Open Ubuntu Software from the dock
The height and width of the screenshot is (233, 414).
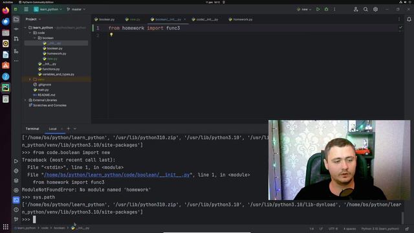pos(6,65)
